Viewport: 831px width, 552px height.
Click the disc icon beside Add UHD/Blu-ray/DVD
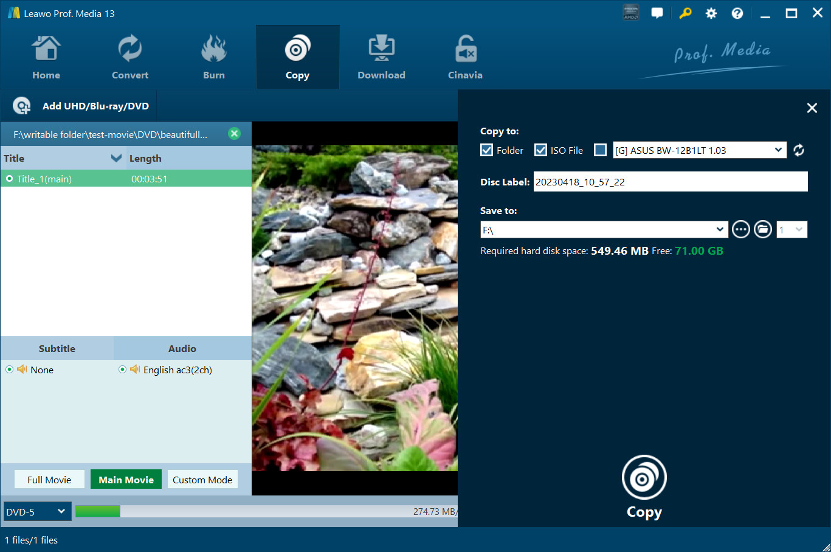click(x=22, y=106)
